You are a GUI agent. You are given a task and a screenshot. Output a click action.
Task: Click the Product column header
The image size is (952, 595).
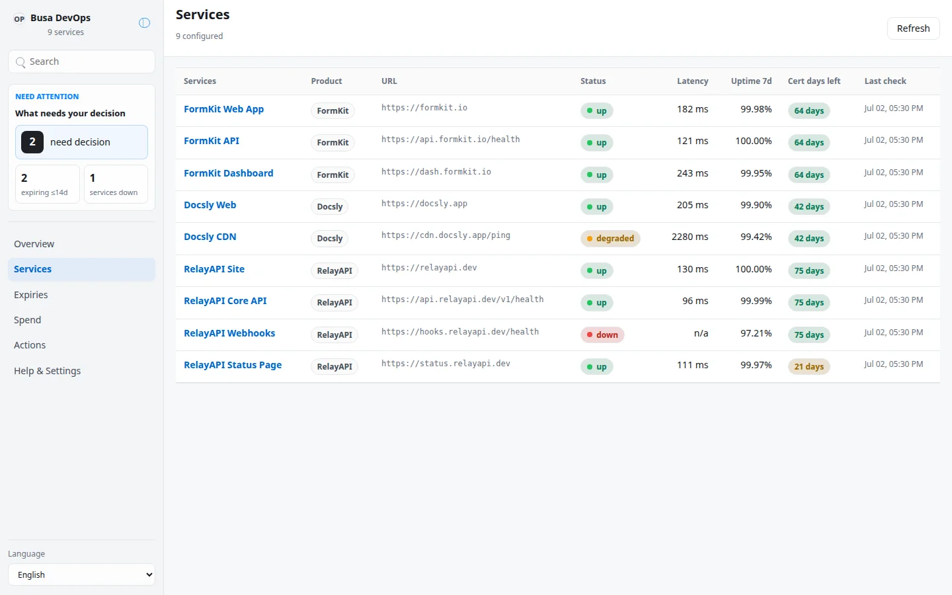coord(327,81)
